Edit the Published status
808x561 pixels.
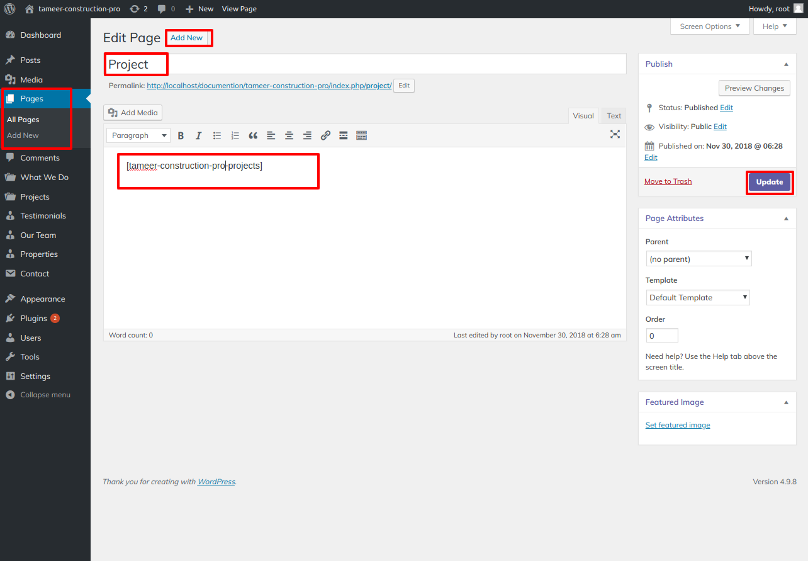(x=726, y=108)
